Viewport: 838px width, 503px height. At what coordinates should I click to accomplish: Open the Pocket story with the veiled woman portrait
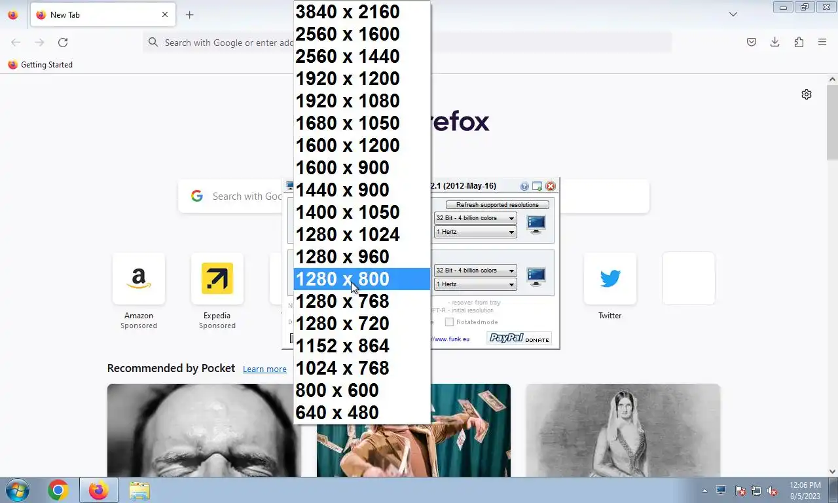coord(623,430)
